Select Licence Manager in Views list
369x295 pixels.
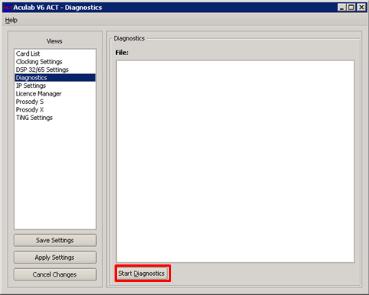[x=55, y=94]
